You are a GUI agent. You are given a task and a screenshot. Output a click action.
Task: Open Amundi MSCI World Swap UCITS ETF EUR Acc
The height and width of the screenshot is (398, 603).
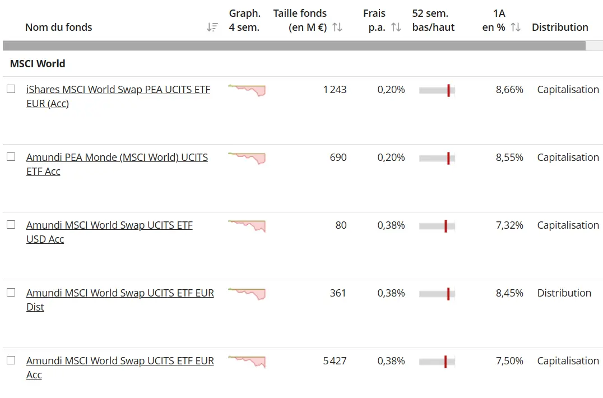pos(120,361)
